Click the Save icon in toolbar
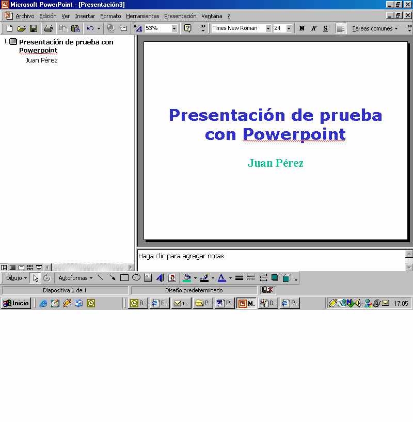 (x=33, y=28)
